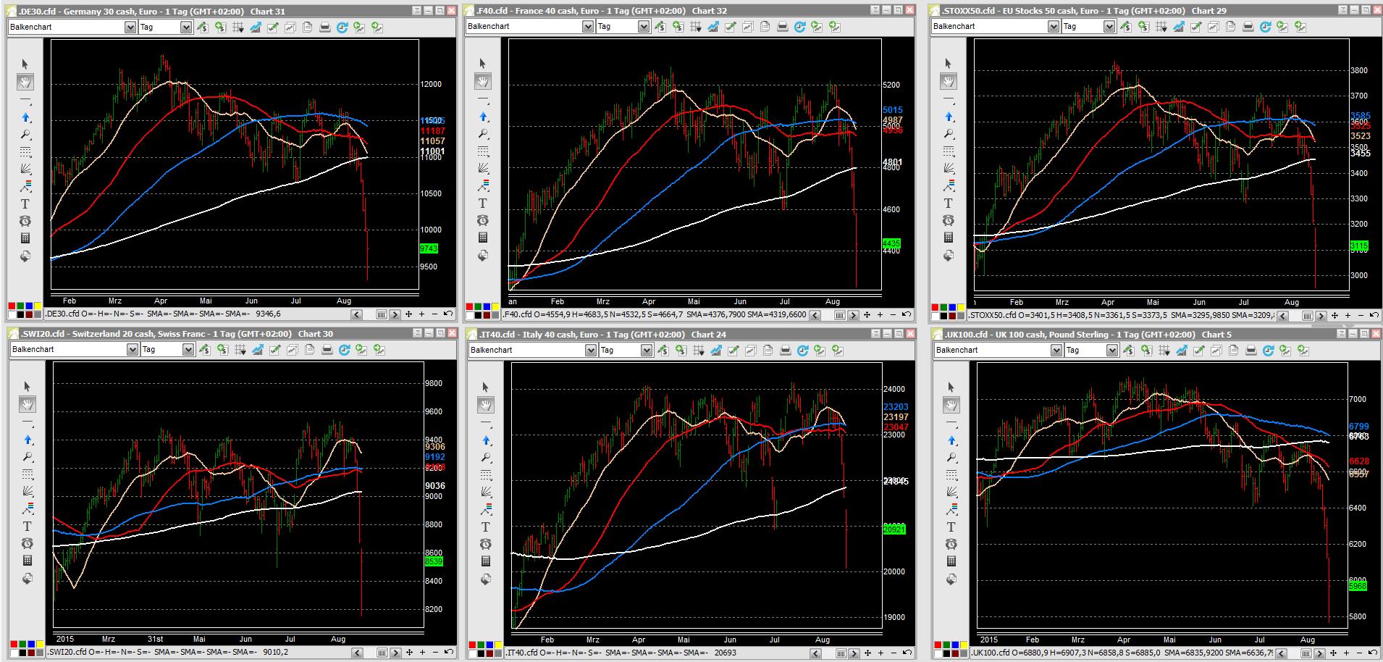
Task: Open Tag dropdown in Italy 40 chart
Action: (x=646, y=351)
